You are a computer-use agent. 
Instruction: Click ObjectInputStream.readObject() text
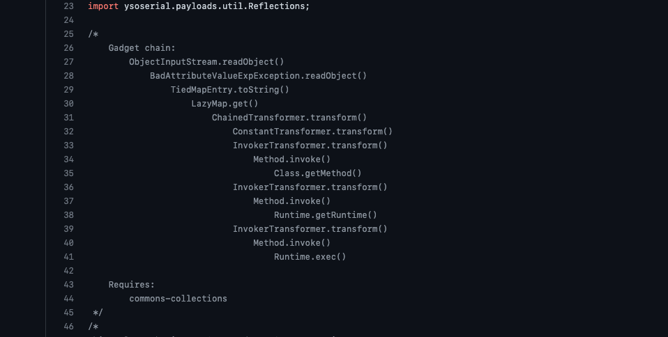(206, 62)
